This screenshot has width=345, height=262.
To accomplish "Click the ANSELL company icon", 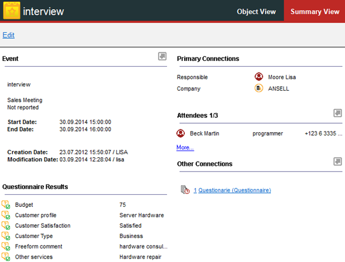I will coord(259,88).
